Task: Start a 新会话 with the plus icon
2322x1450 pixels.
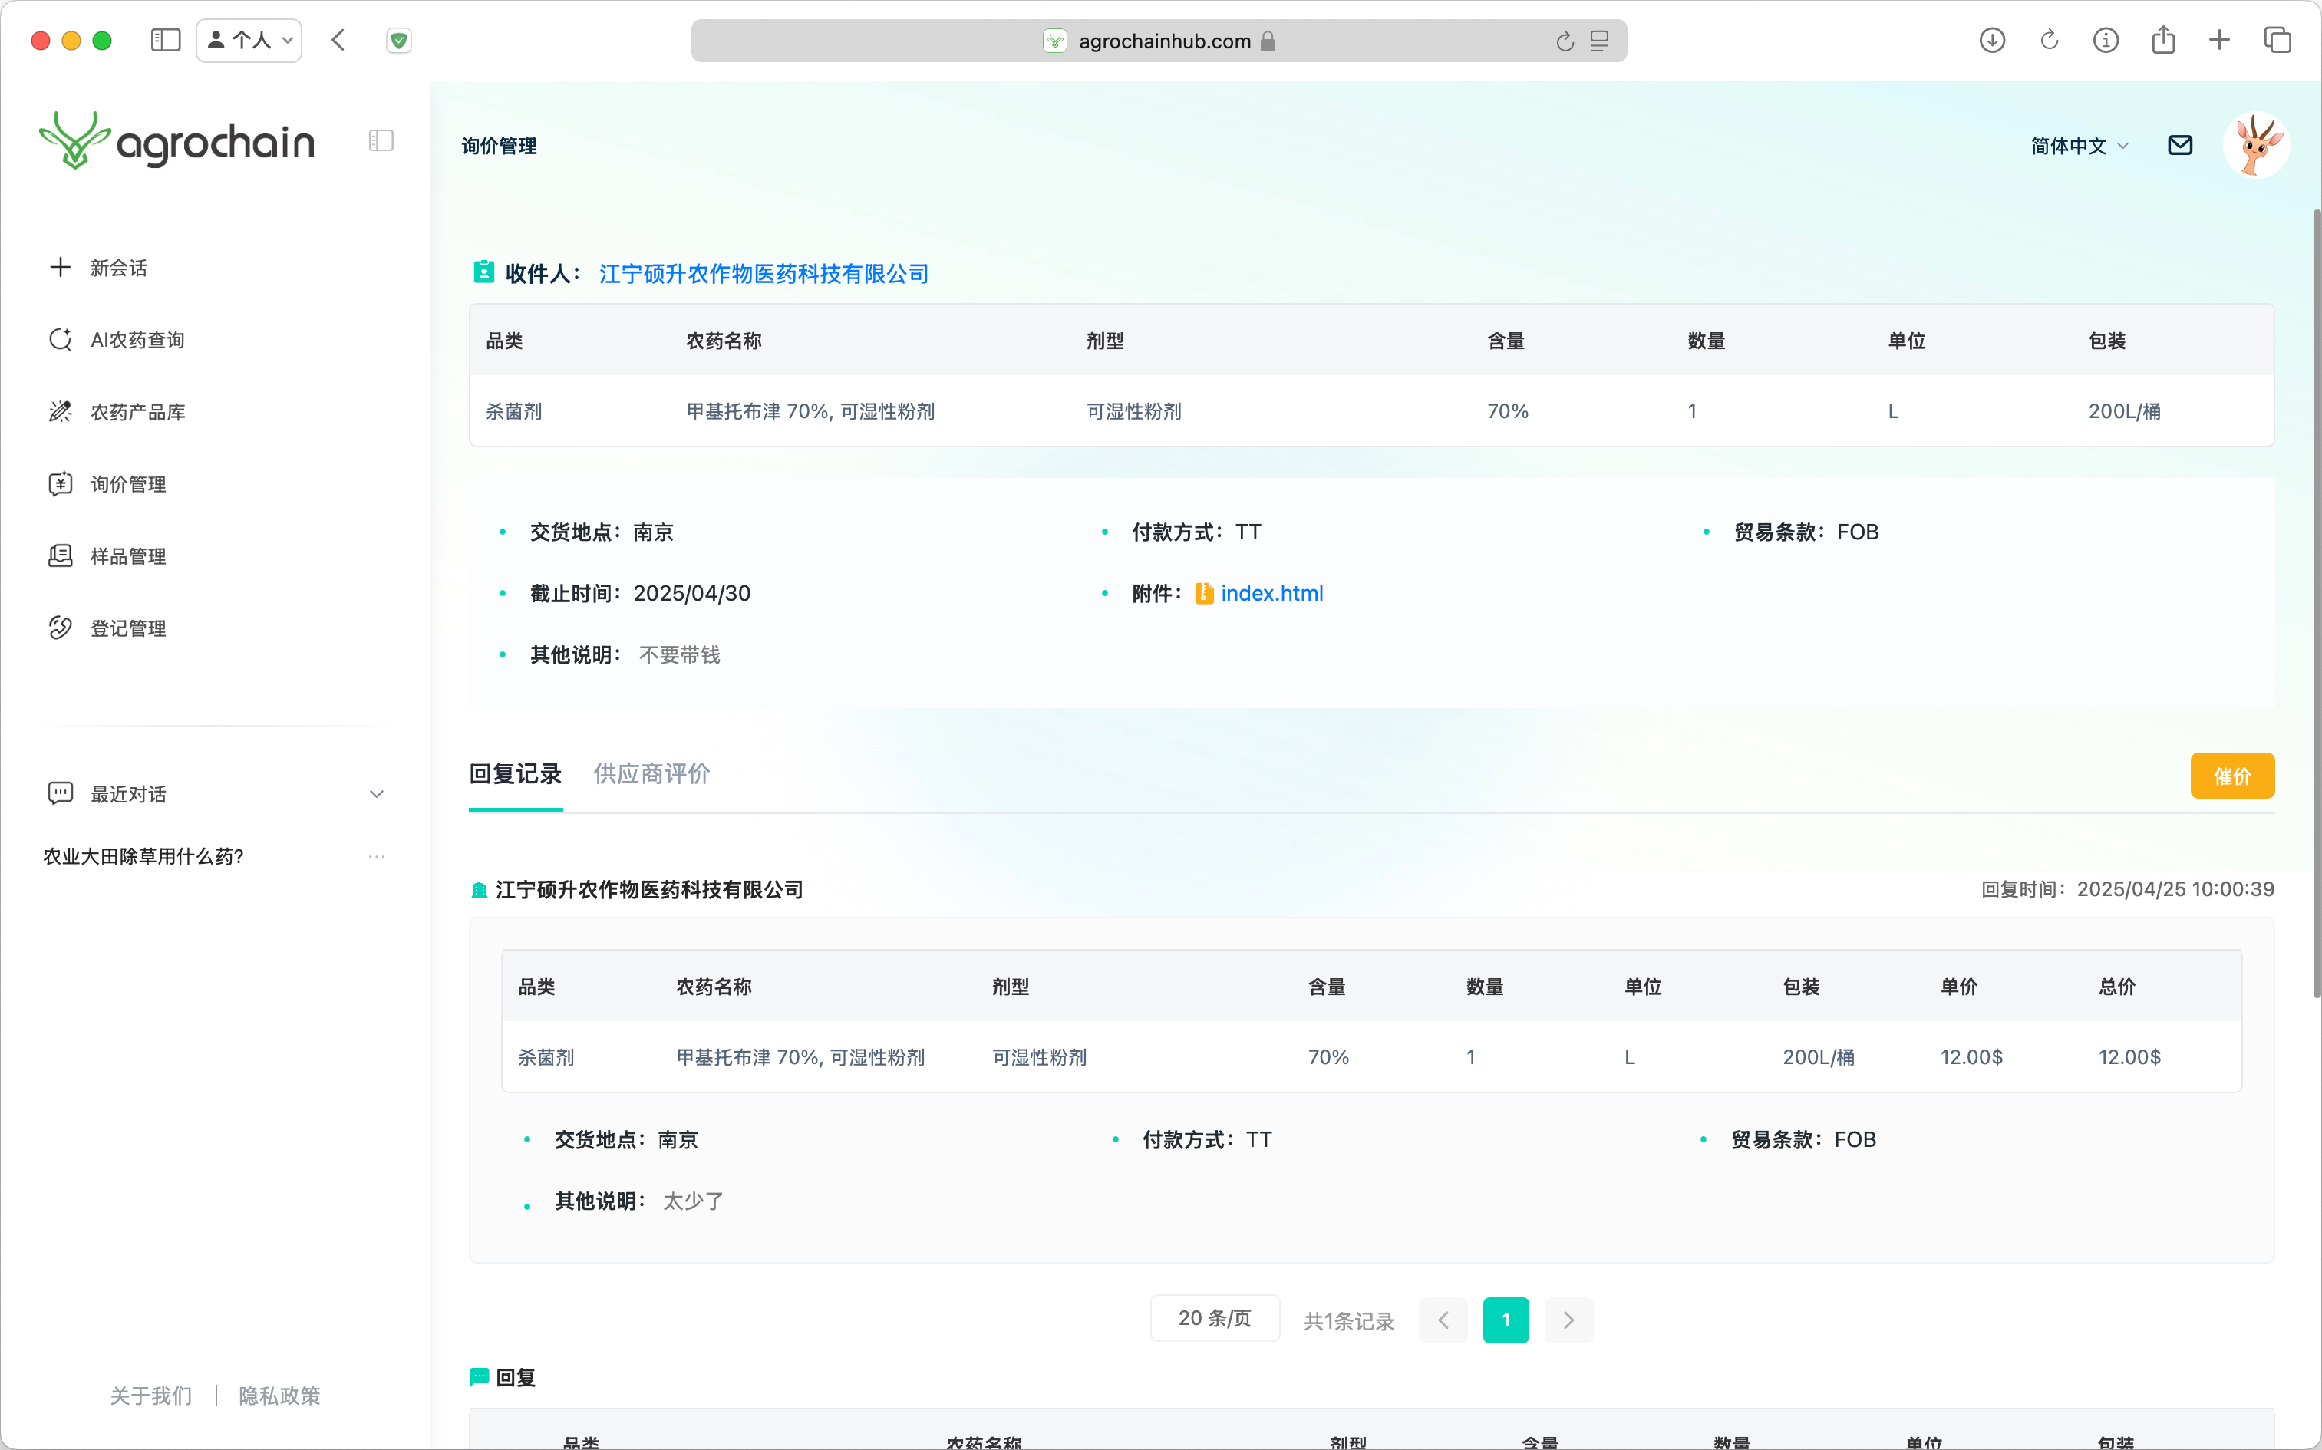Action: (x=61, y=268)
